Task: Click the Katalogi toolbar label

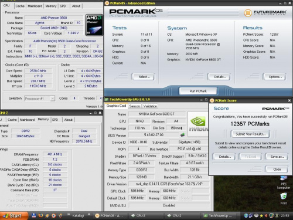Action: 78,216
